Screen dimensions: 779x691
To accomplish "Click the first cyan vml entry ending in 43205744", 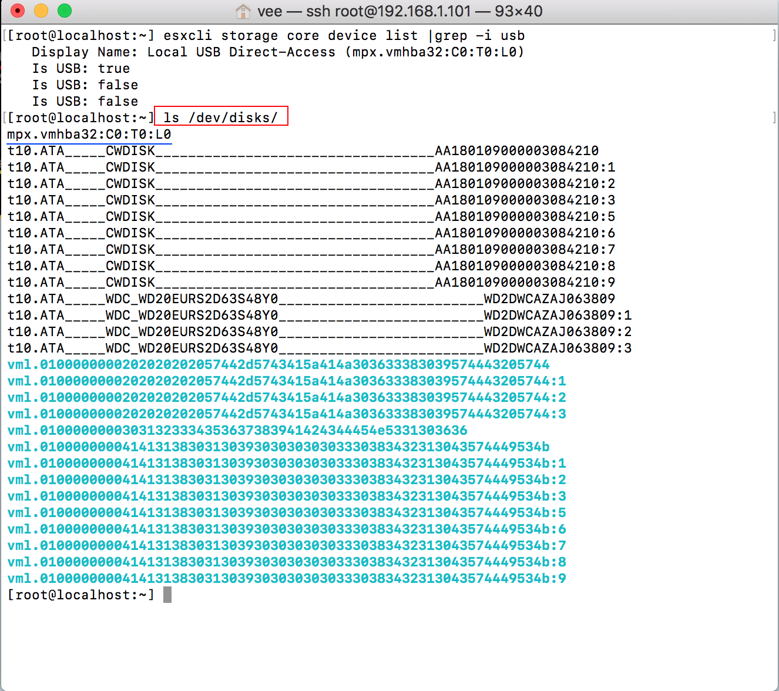I will [278, 365].
